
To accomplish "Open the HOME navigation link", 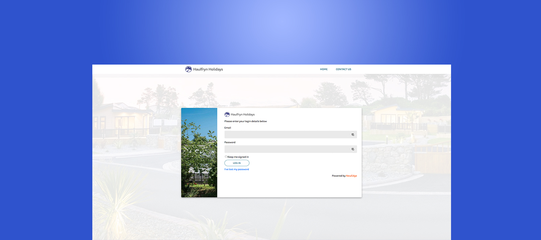I will click(x=324, y=69).
